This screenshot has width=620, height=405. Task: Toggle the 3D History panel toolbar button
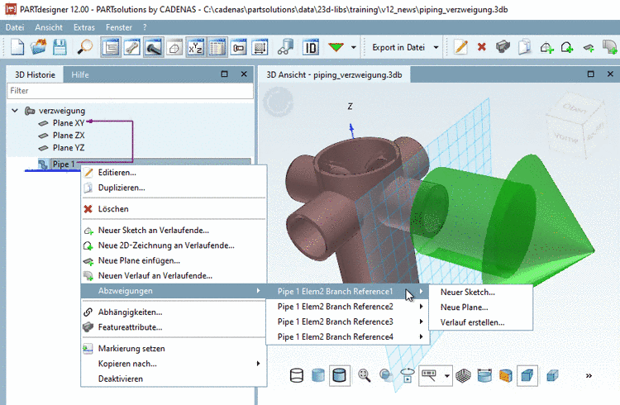click(x=111, y=47)
